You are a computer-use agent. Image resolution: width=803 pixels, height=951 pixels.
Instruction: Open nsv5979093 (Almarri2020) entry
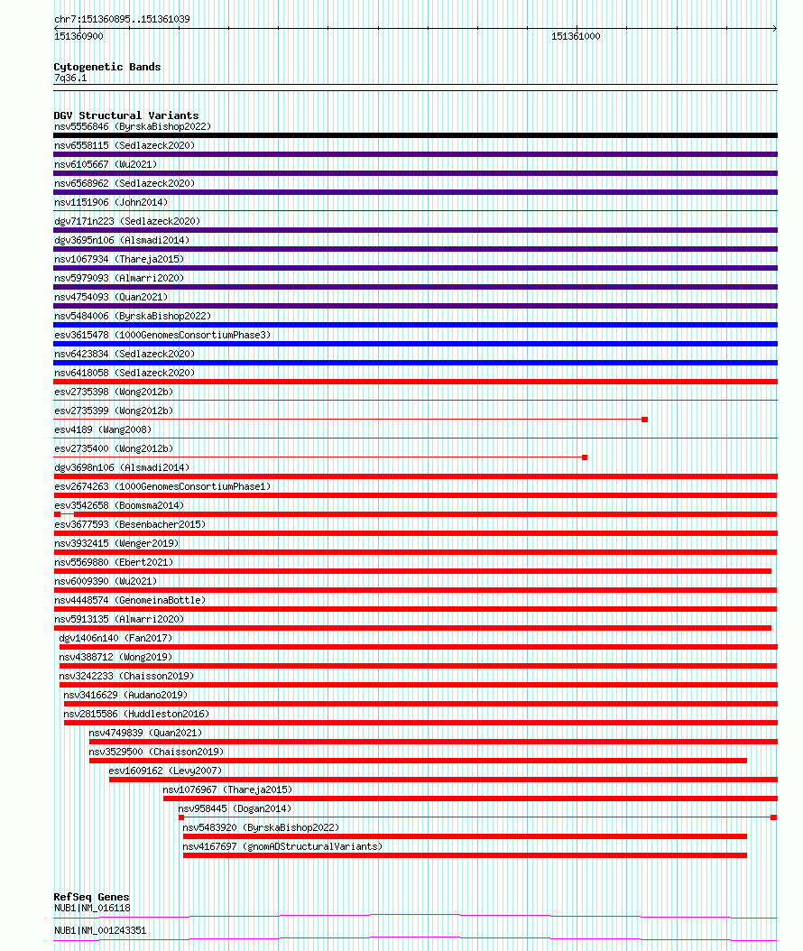[119, 278]
